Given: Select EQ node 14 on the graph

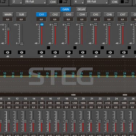Looking at the screenshot, I should pos(39,76).
